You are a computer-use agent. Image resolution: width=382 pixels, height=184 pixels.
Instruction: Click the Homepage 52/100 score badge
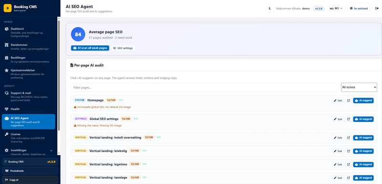[111, 100]
